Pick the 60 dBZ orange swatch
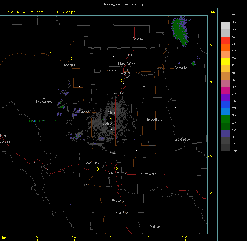 click(225, 47)
